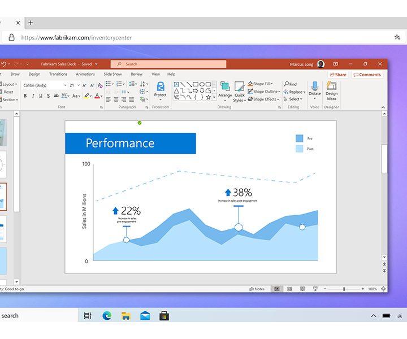
Task: Select the right block arrow shape
Action: [196, 91]
